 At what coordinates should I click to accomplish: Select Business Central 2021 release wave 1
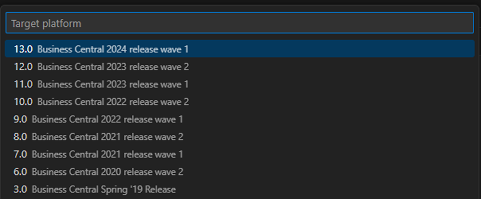coord(108,154)
